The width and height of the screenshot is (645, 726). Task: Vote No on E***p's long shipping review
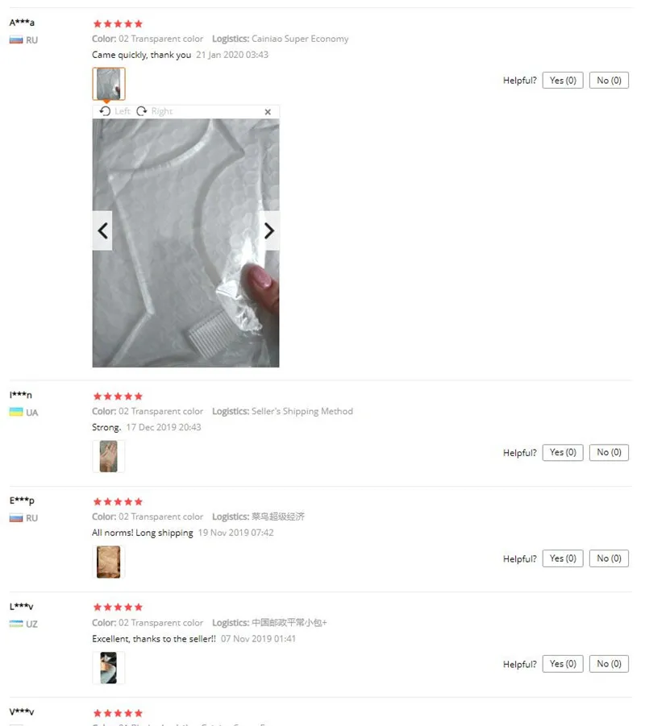tap(609, 558)
